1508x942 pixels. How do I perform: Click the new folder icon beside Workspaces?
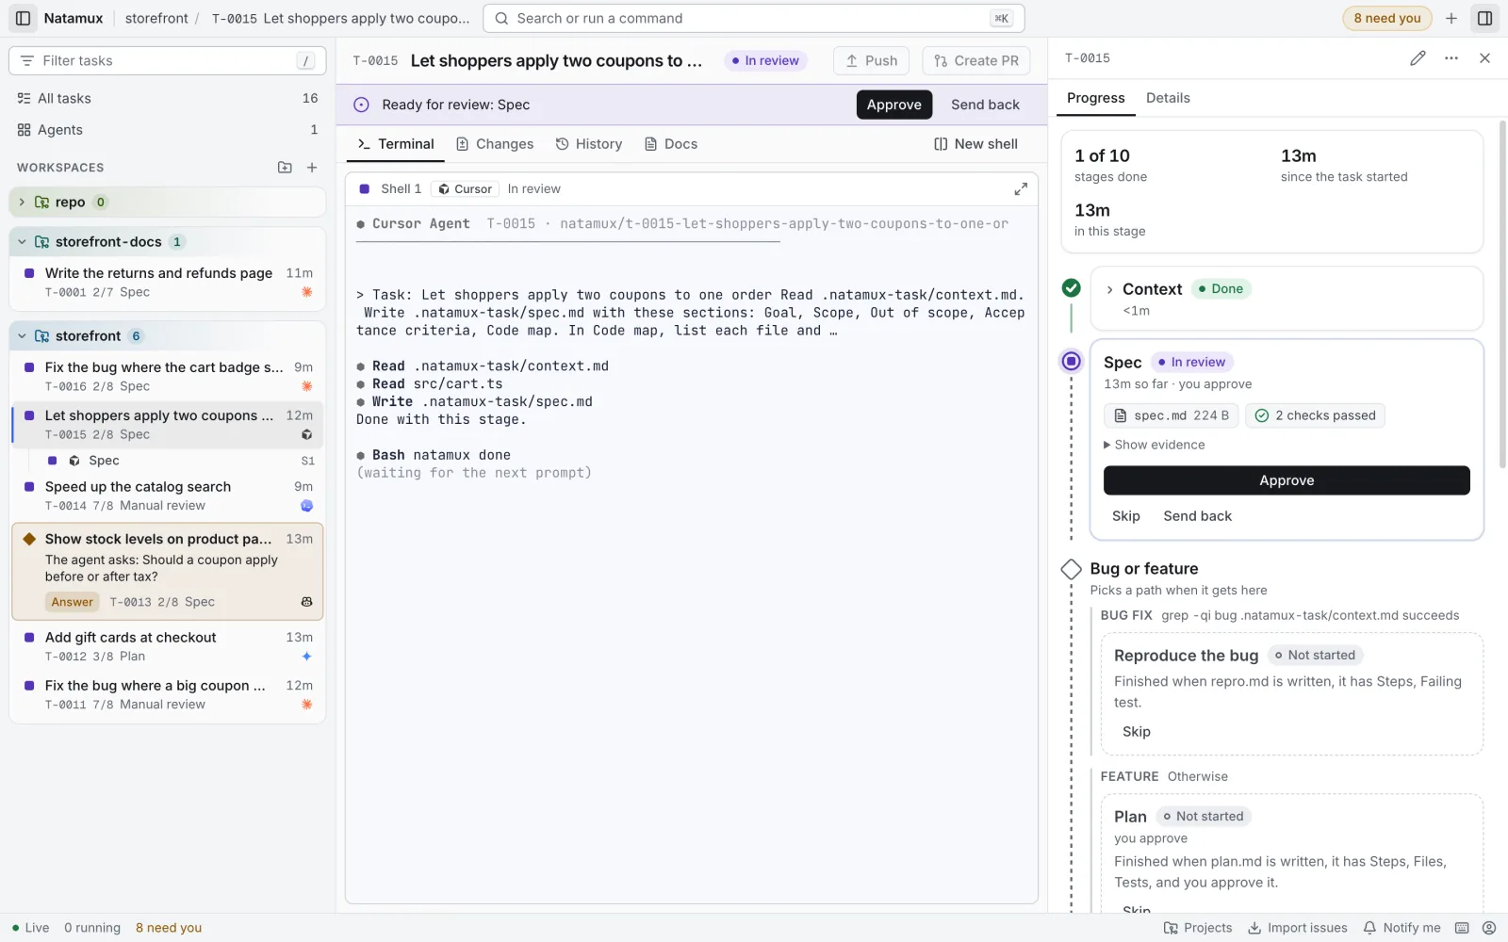point(285,168)
